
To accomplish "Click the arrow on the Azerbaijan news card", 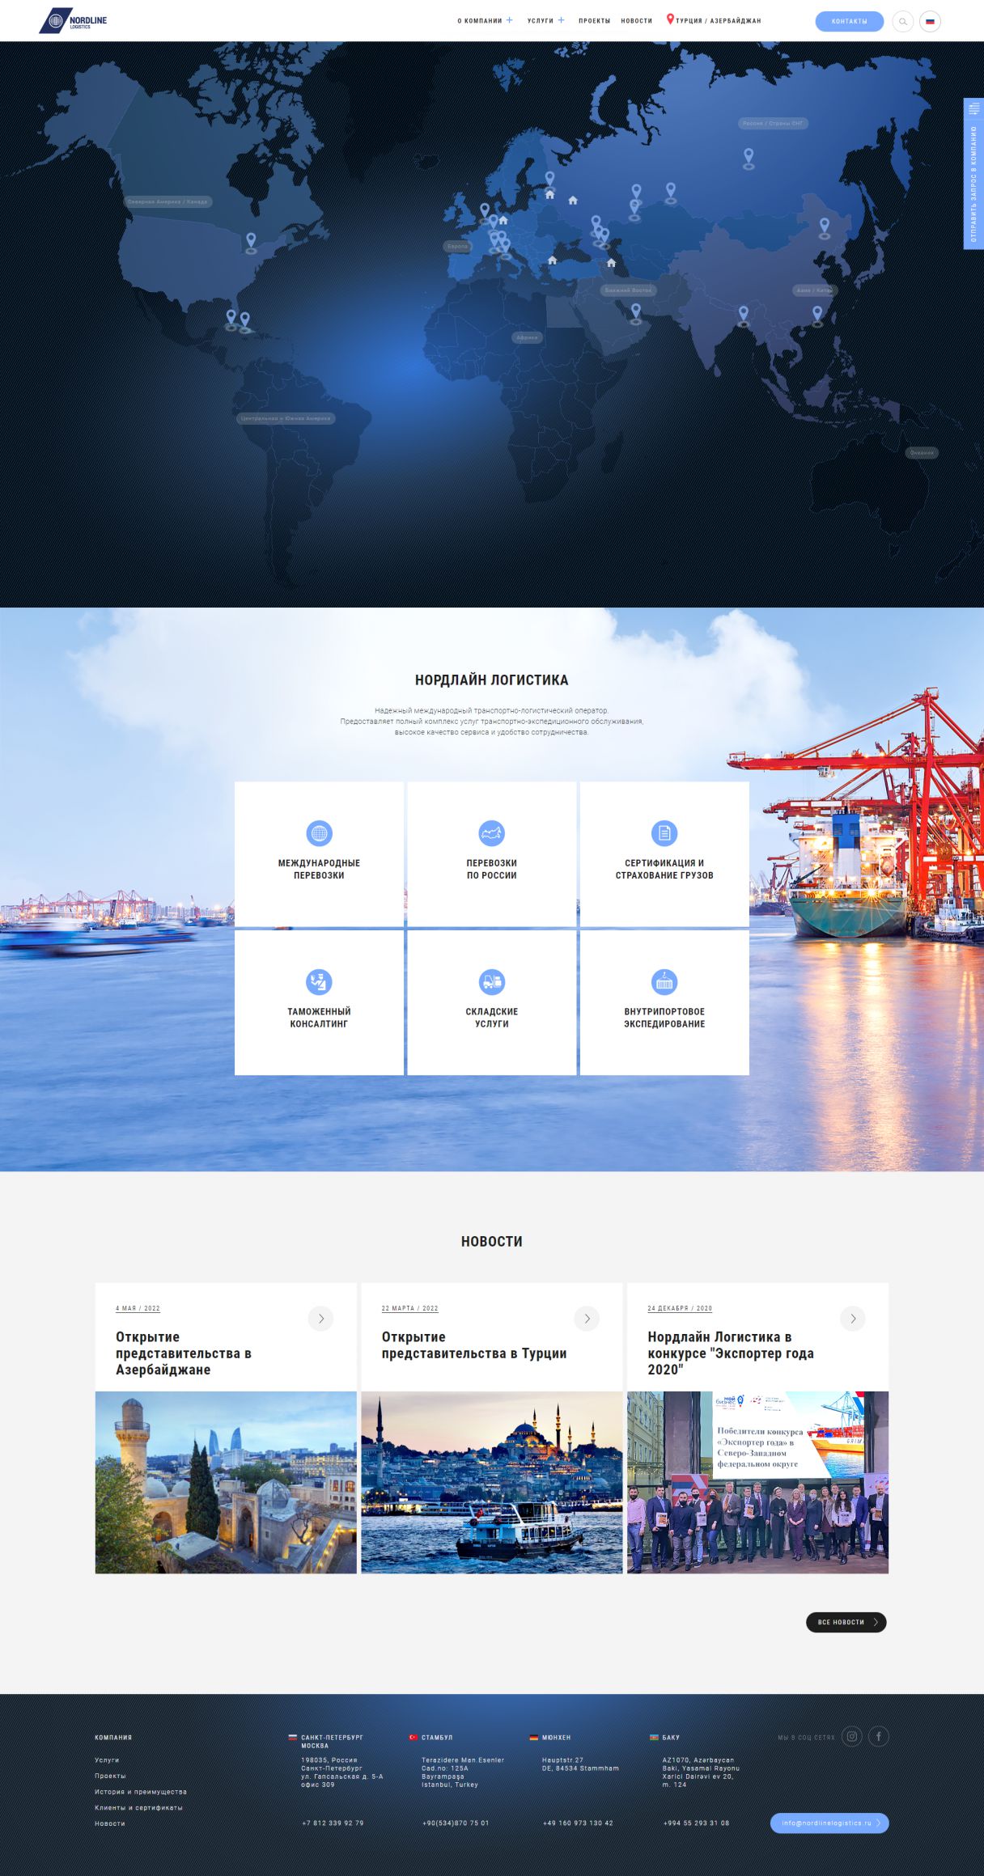I will (x=320, y=1319).
